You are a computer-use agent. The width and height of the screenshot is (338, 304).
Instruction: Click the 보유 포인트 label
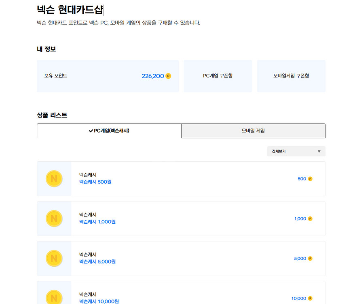56,76
